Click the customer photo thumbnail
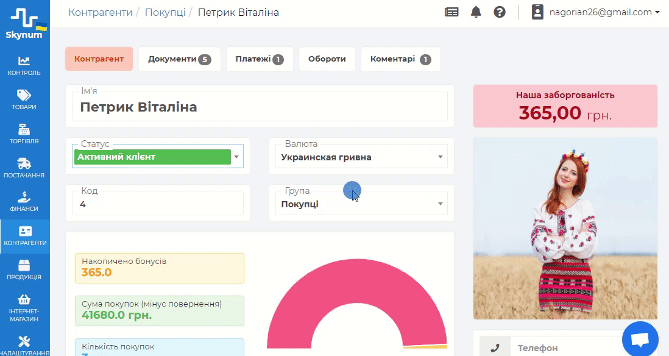The image size is (669, 356). [565, 229]
